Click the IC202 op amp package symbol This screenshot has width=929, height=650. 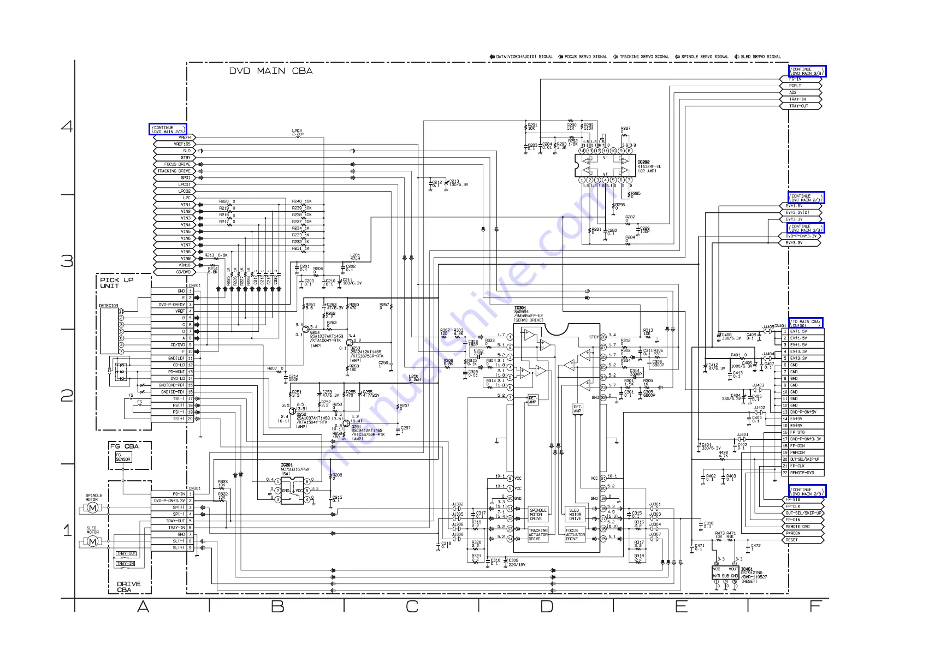(x=605, y=165)
